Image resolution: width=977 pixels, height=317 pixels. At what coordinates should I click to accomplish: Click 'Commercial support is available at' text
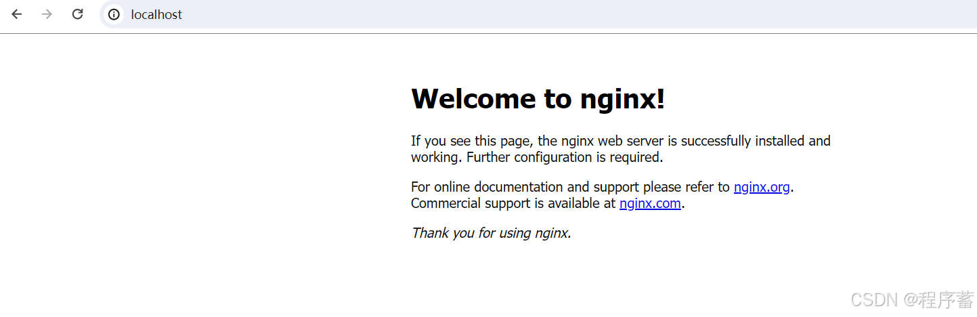tap(513, 203)
